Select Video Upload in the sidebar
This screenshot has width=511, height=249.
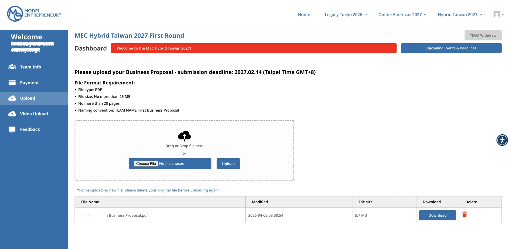(x=34, y=114)
